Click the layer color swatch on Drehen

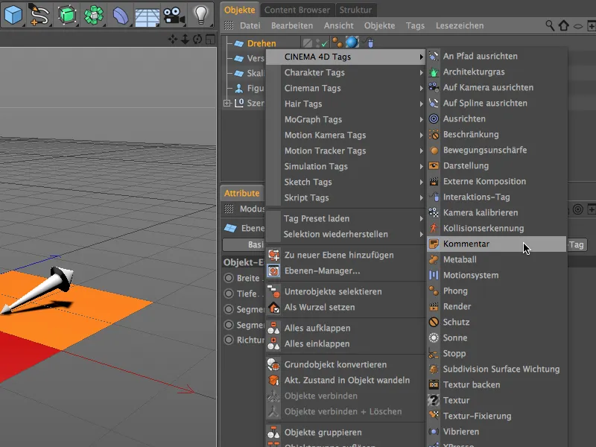pyautogui.click(x=308, y=43)
